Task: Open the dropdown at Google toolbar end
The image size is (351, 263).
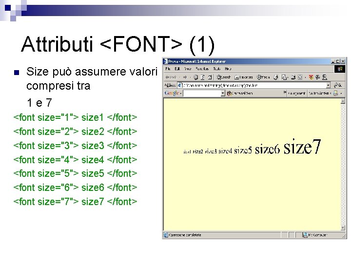Action: pyautogui.click(x=341, y=94)
